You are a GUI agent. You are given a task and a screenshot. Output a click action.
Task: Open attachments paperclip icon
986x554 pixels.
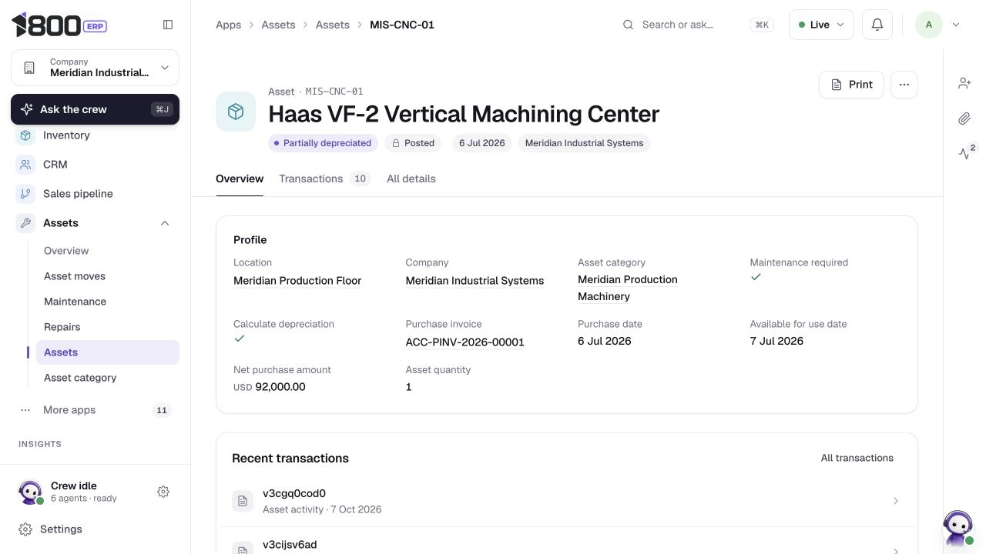point(964,118)
